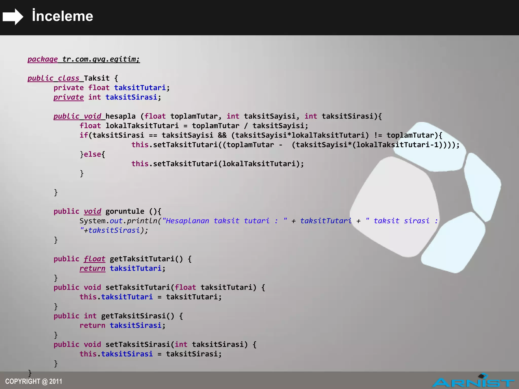Screen dimensions: 519x389
Task: Click the ARNIST logo in footer
Action: (x=473, y=382)
